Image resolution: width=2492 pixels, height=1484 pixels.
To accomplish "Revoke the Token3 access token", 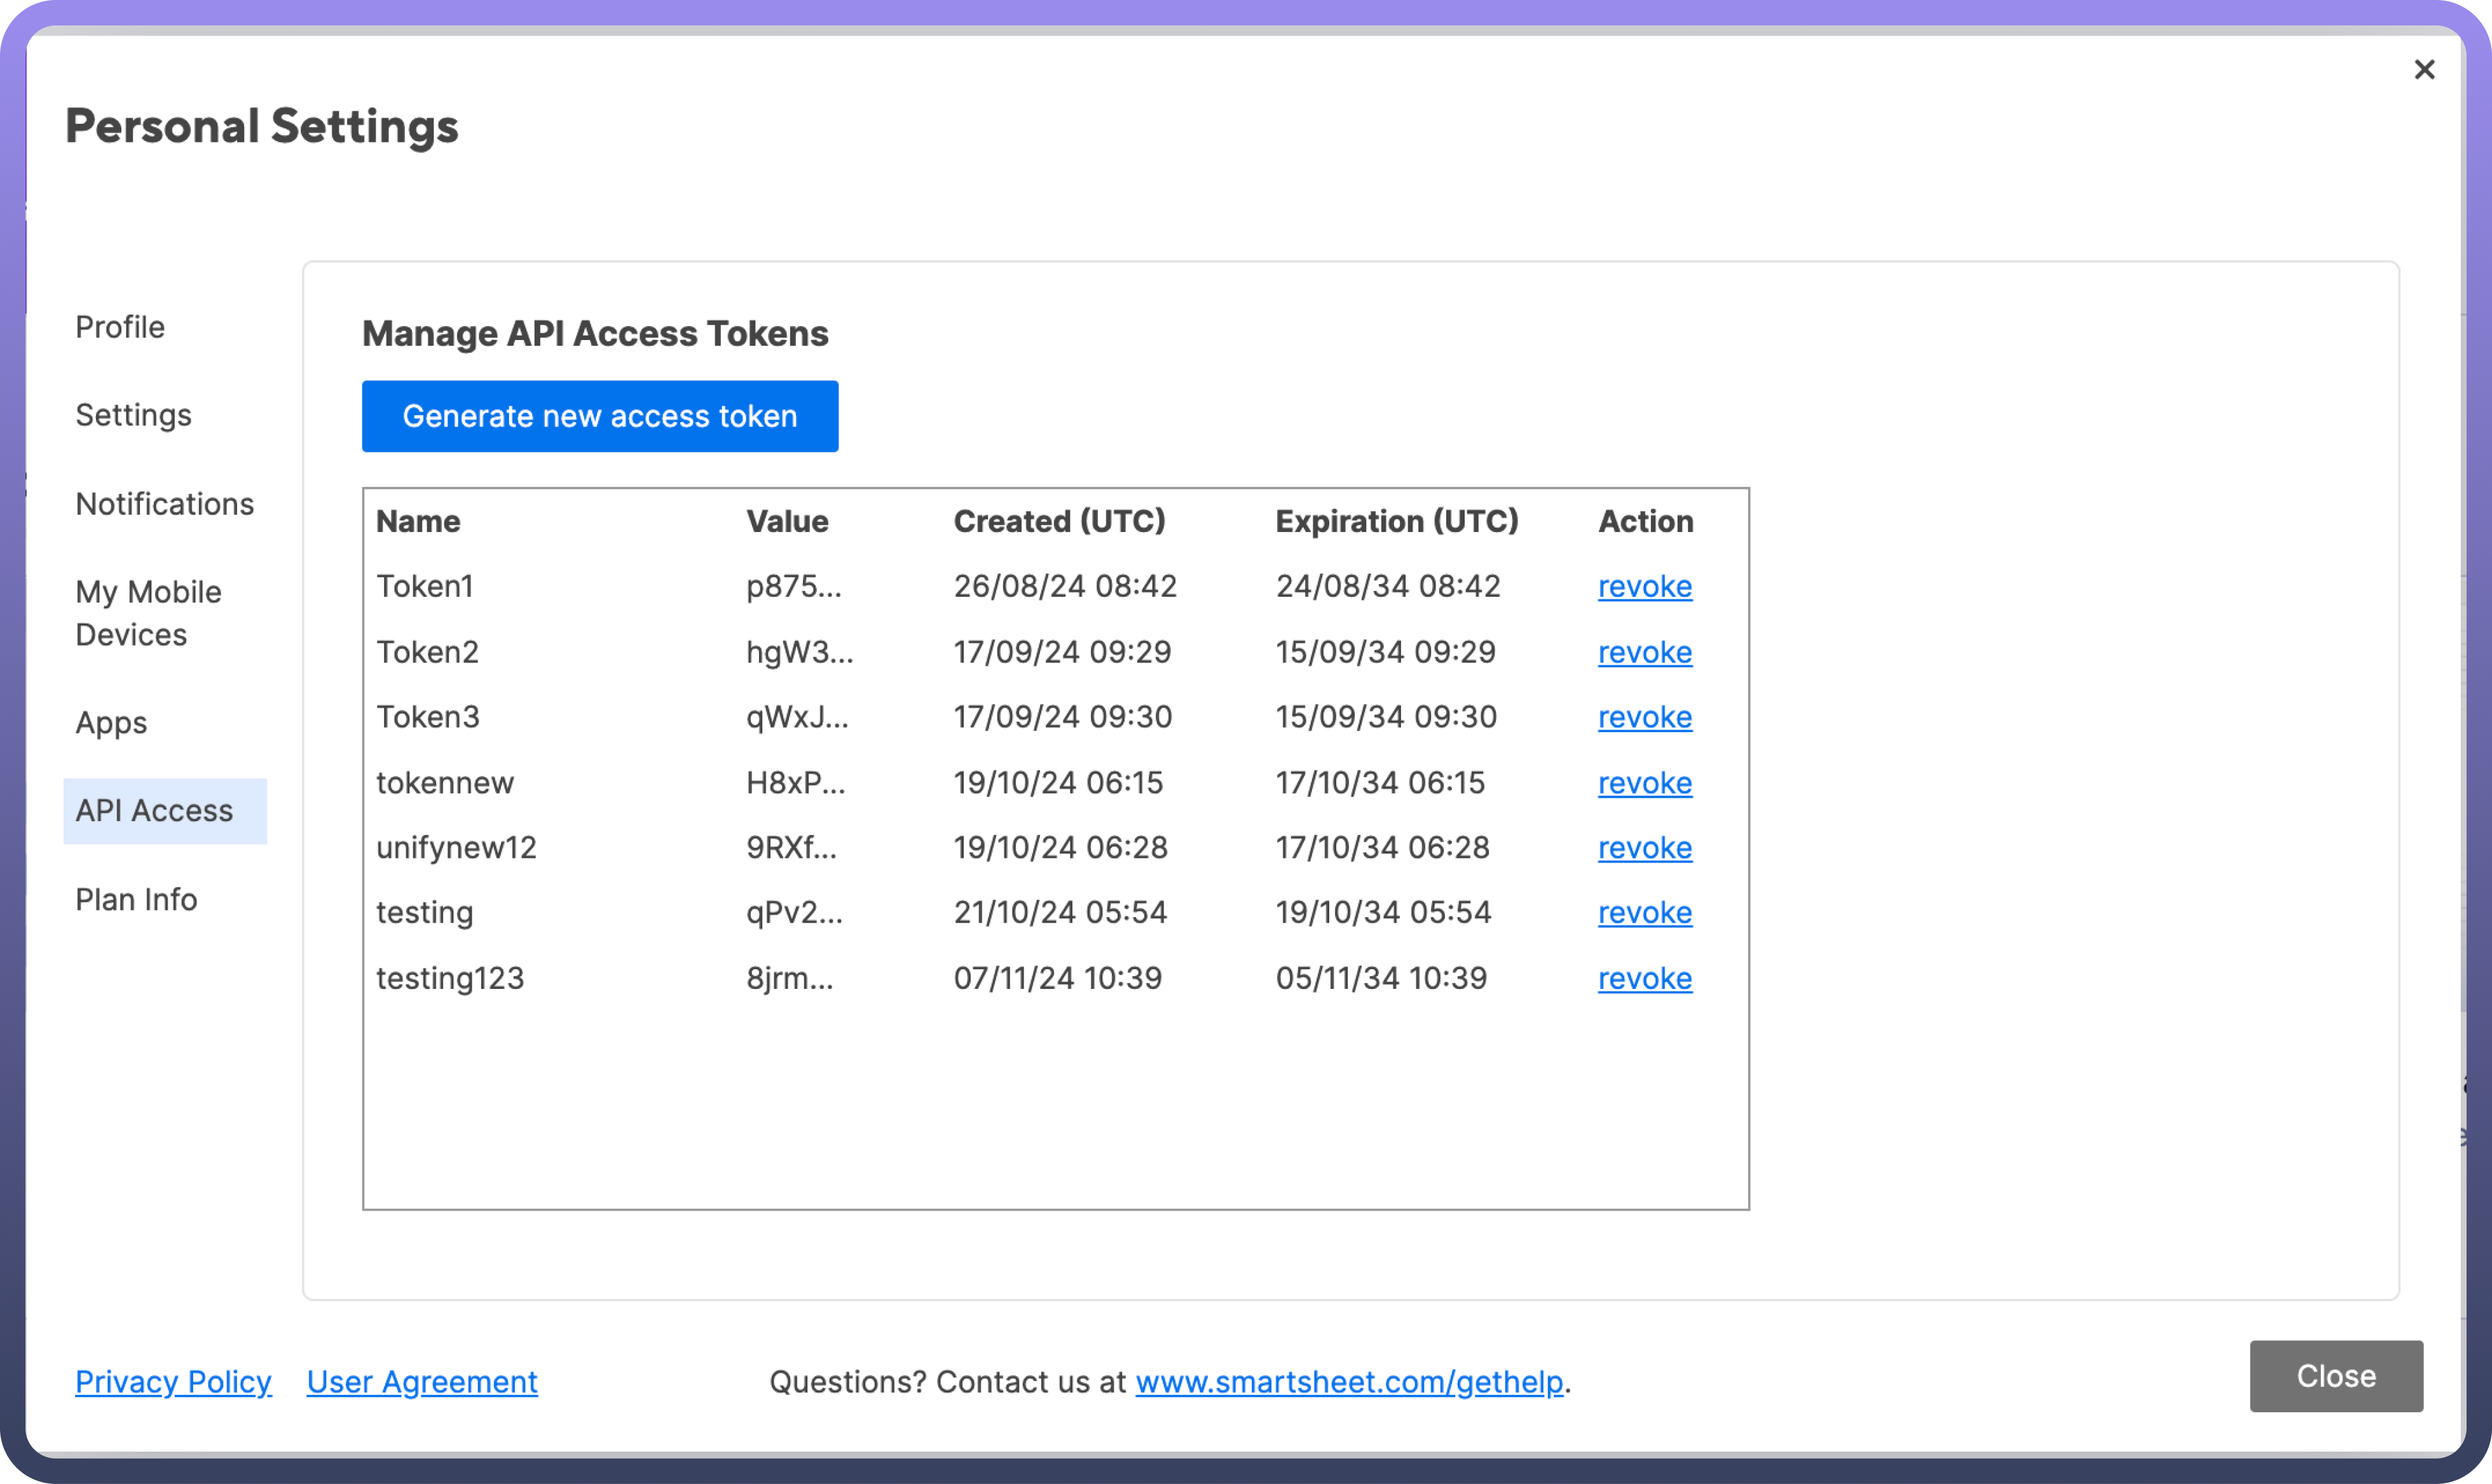I will pyautogui.click(x=1644, y=717).
